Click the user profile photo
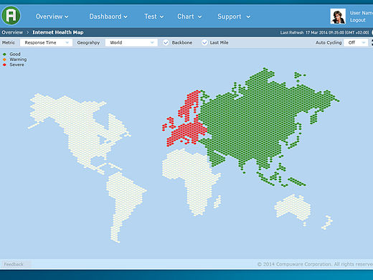Image resolution: width=373 pixels, height=280 pixels. tap(338, 17)
